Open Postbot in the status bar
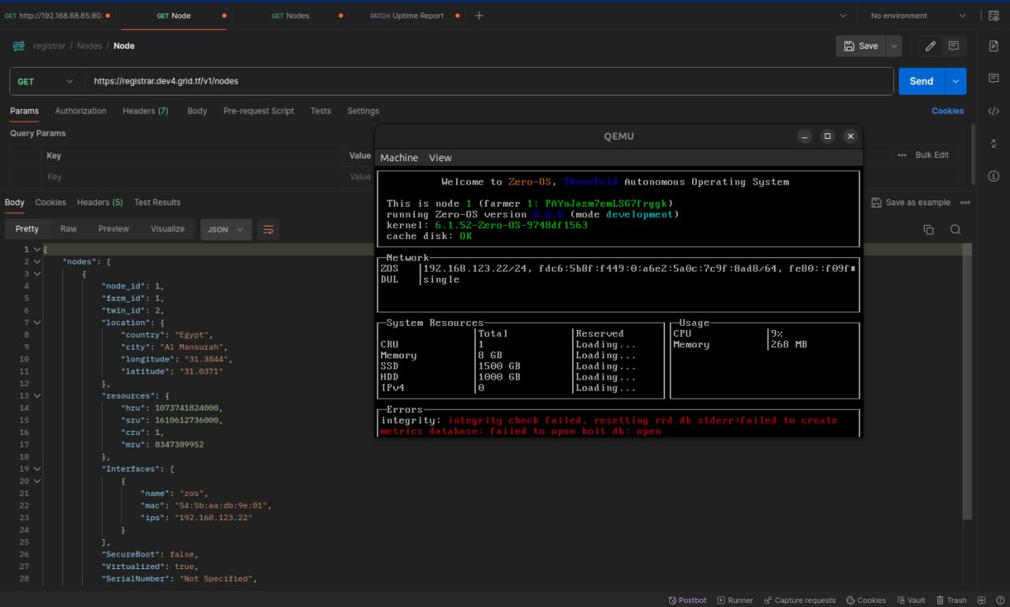 click(x=687, y=600)
